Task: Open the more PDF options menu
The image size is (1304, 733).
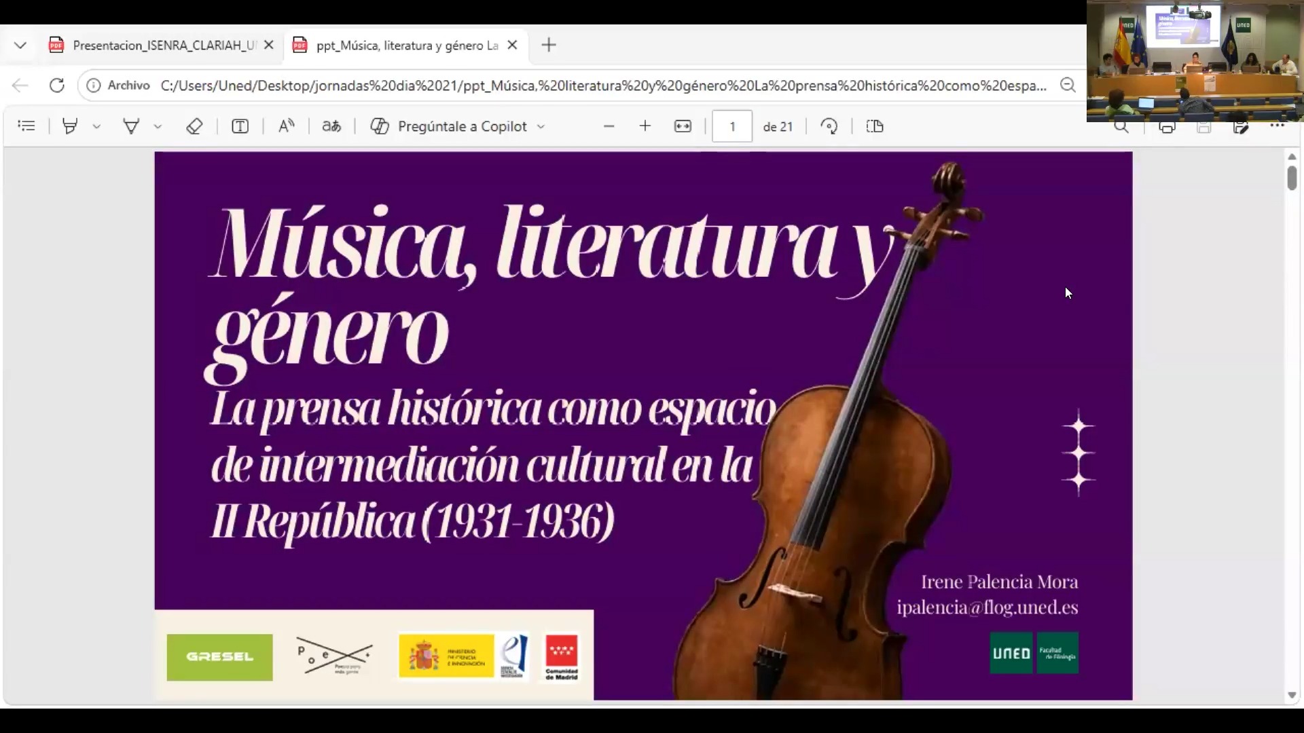Action: [x=1278, y=126]
